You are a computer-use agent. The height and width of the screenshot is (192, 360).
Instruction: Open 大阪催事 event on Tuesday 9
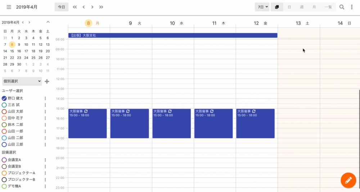click(130, 123)
